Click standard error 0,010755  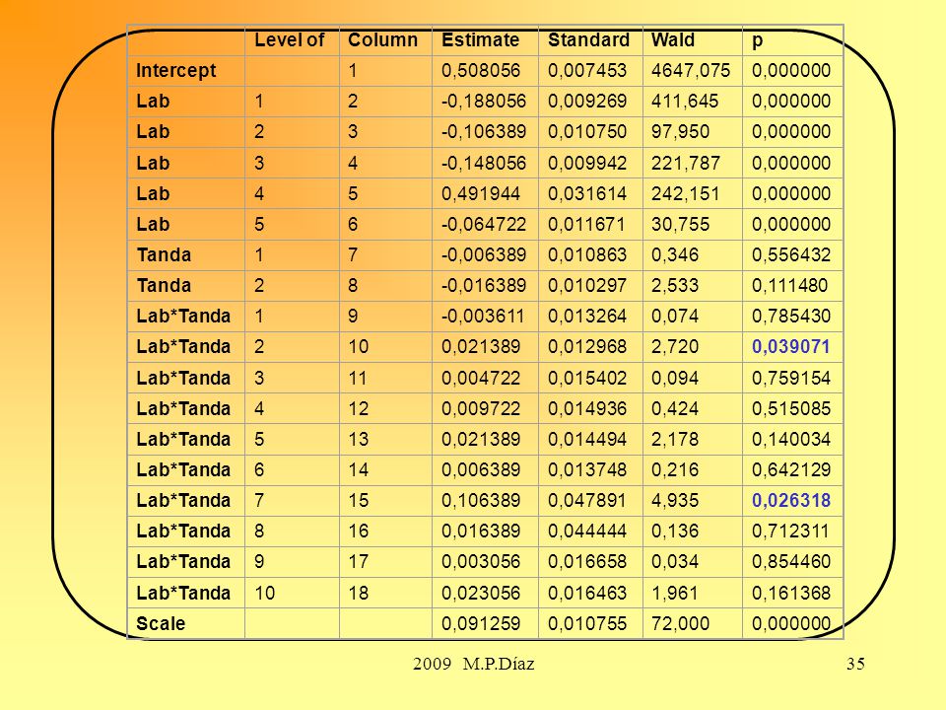587,623
